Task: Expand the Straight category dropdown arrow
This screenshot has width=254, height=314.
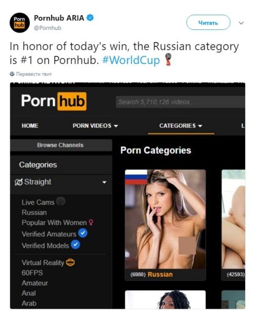Action: (x=104, y=182)
